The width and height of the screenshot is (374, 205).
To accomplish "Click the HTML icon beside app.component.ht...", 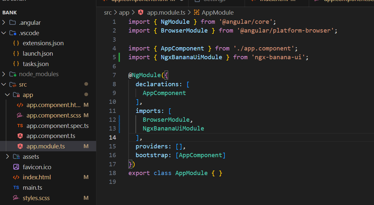I will click(20, 105).
